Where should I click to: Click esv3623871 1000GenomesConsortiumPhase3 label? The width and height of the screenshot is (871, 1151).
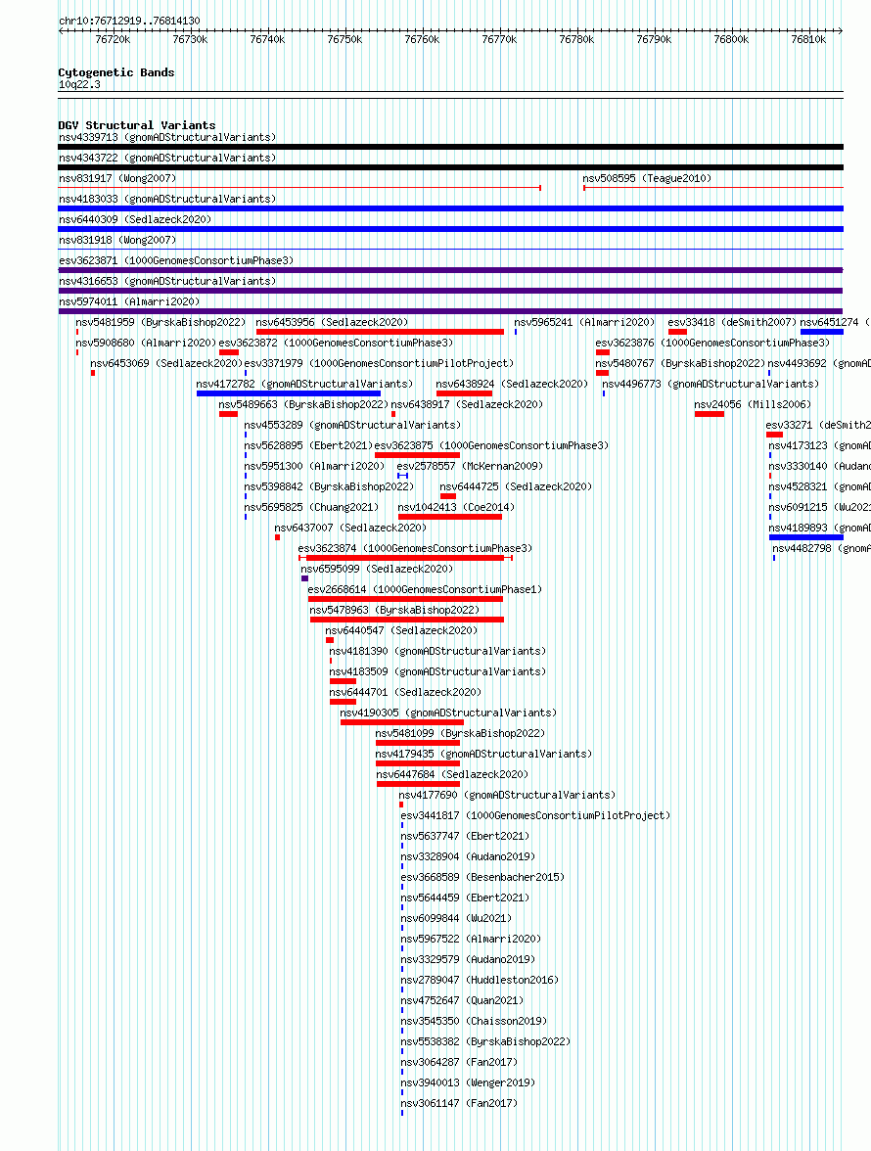click(176, 260)
